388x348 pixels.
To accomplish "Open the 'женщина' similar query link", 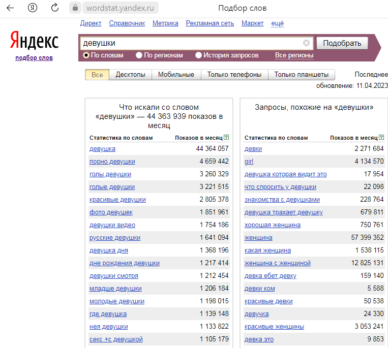I will (258, 238).
